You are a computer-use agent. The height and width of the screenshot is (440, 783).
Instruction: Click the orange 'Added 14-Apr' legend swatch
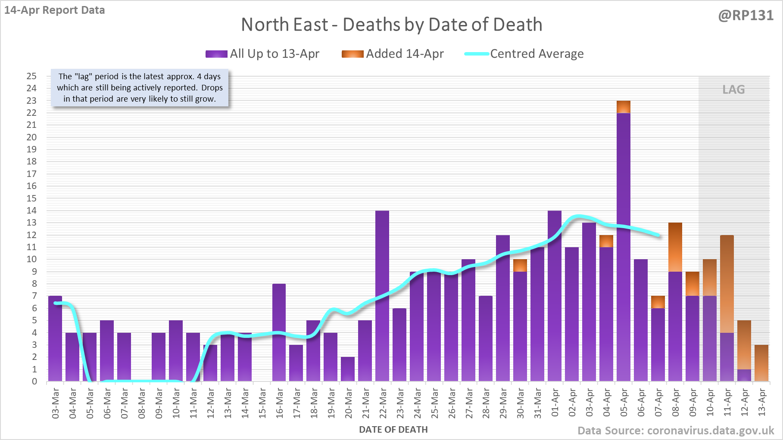click(x=353, y=54)
